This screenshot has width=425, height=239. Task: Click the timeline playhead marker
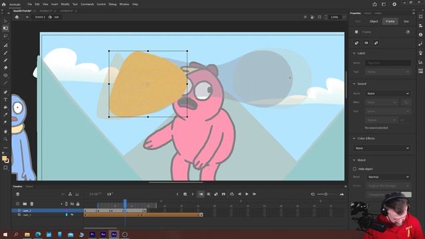[x=125, y=203]
